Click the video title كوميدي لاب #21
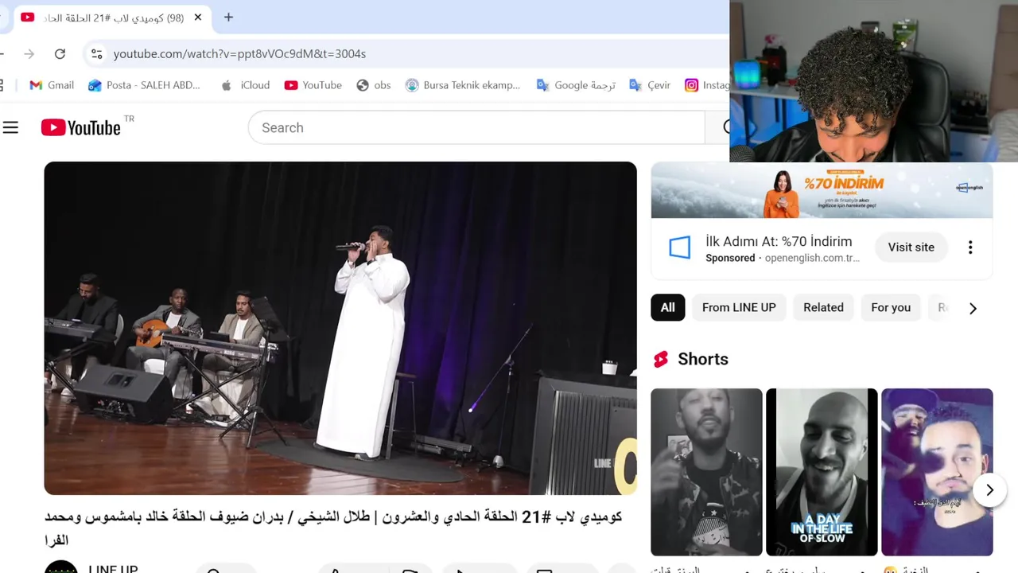This screenshot has height=573, width=1018. point(333,528)
